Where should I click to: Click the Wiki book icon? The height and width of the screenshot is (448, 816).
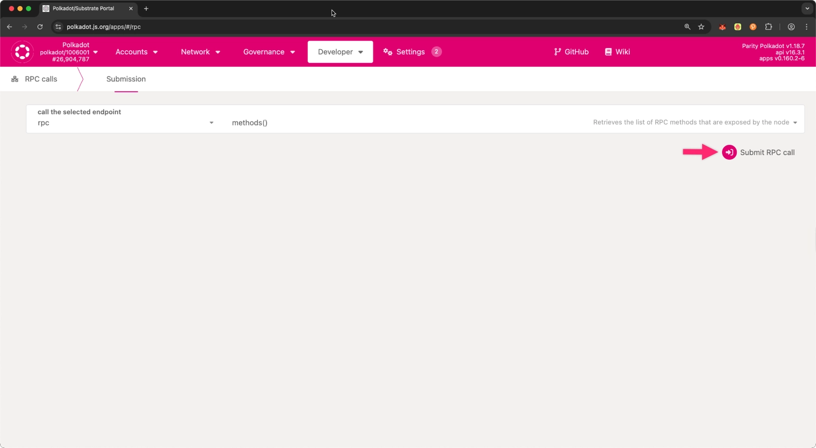pyautogui.click(x=608, y=52)
